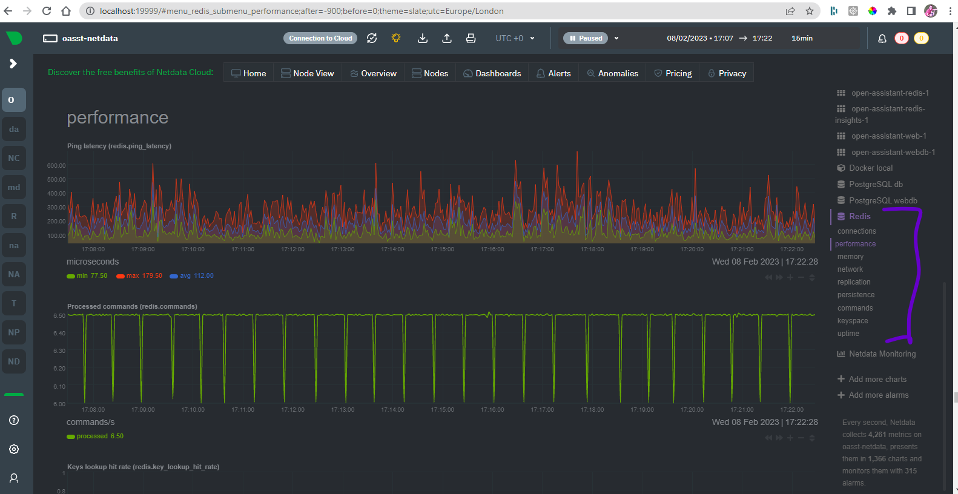This screenshot has width=958, height=494.
Task: Click the upload snapshot icon
Action: (447, 38)
